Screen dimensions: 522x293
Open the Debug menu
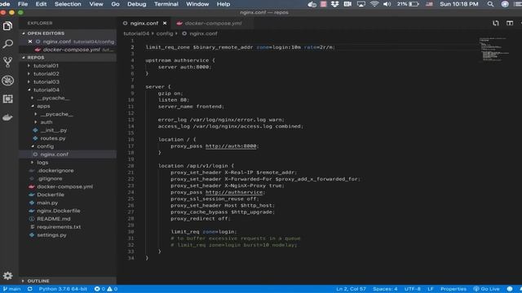(x=136, y=4)
